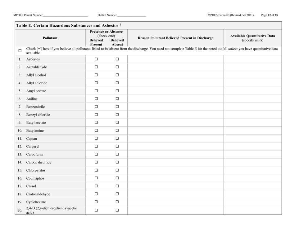Viewport: 295px width, 227px height.
Task: Mark Aniline as Believed Present
Action: point(96,98)
